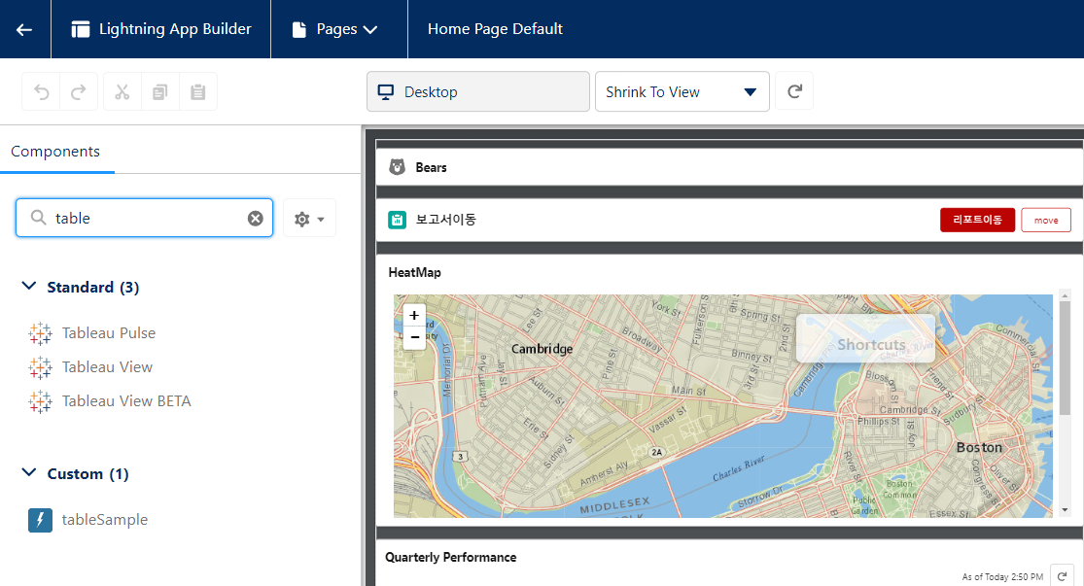
Task: Click the Shortcuts overlay on the map
Action: (865, 338)
